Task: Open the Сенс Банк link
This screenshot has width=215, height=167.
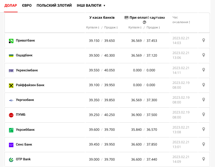Action: [x=24, y=144]
